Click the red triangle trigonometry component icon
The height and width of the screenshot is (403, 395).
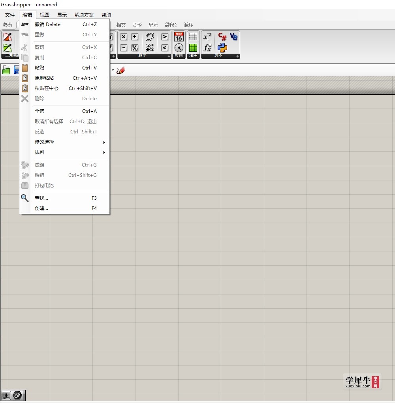[8, 37]
